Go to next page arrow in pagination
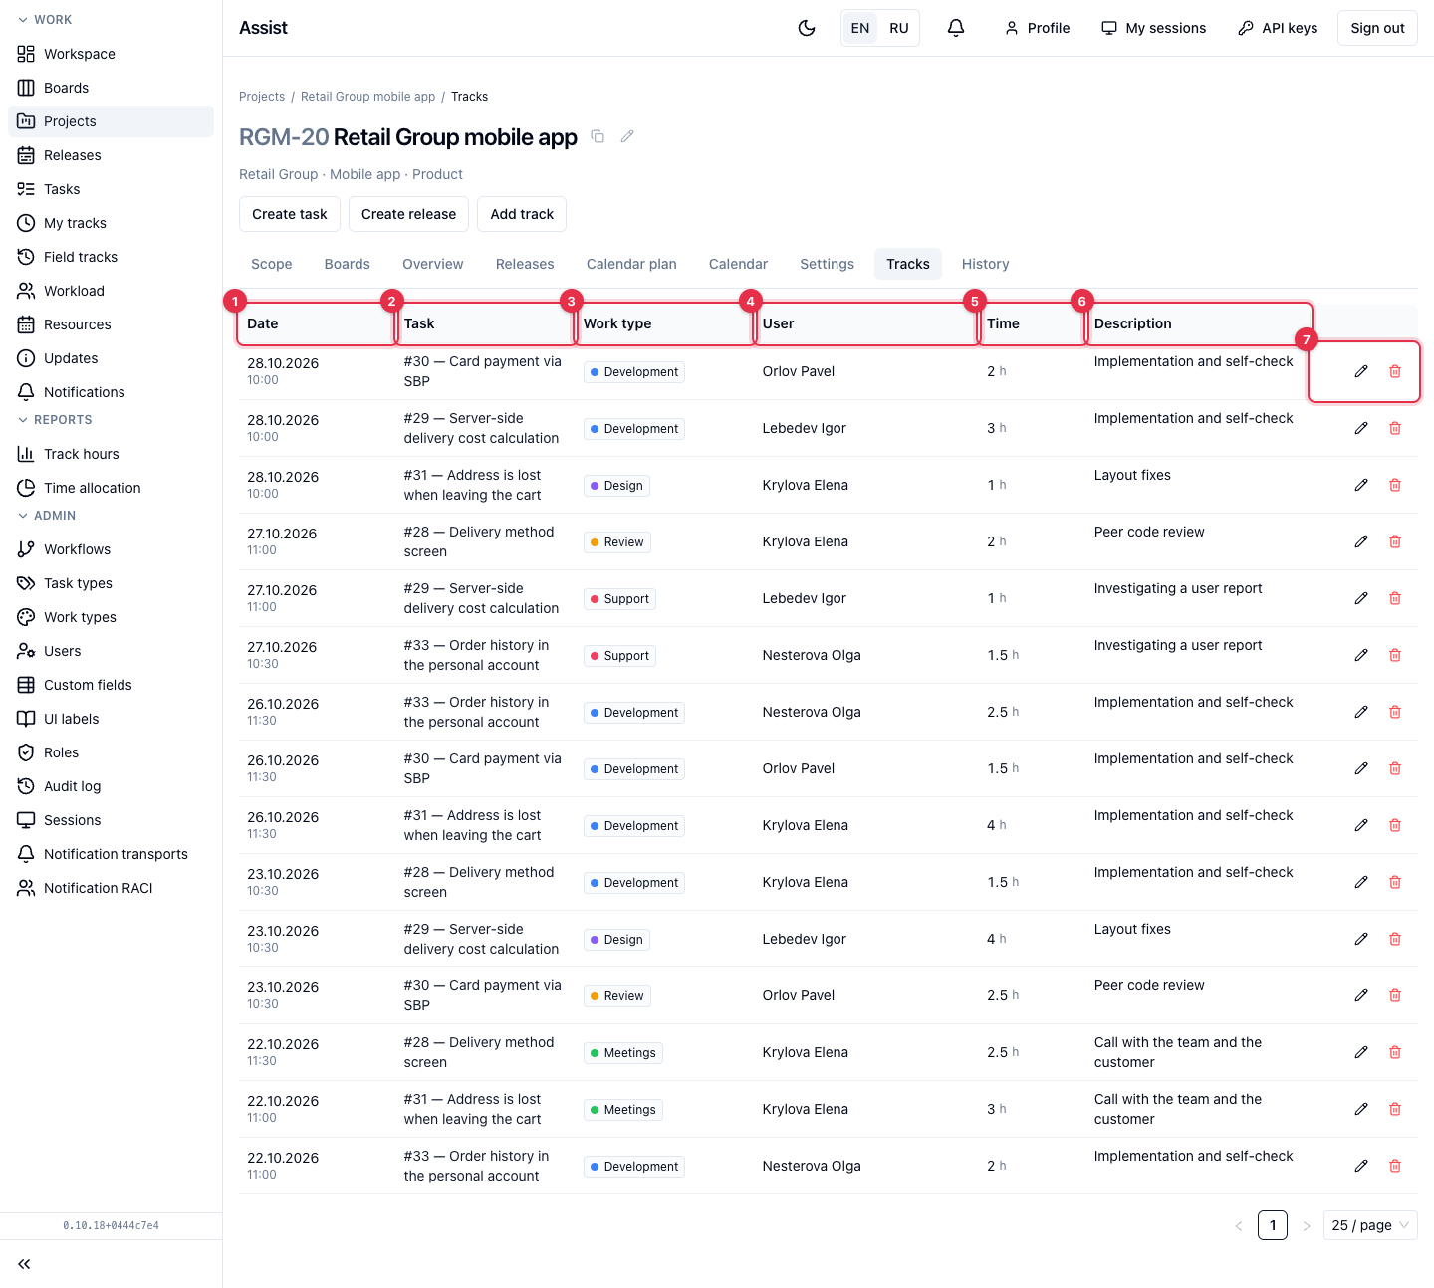This screenshot has width=1434, height=1288. (1307, 1225)
